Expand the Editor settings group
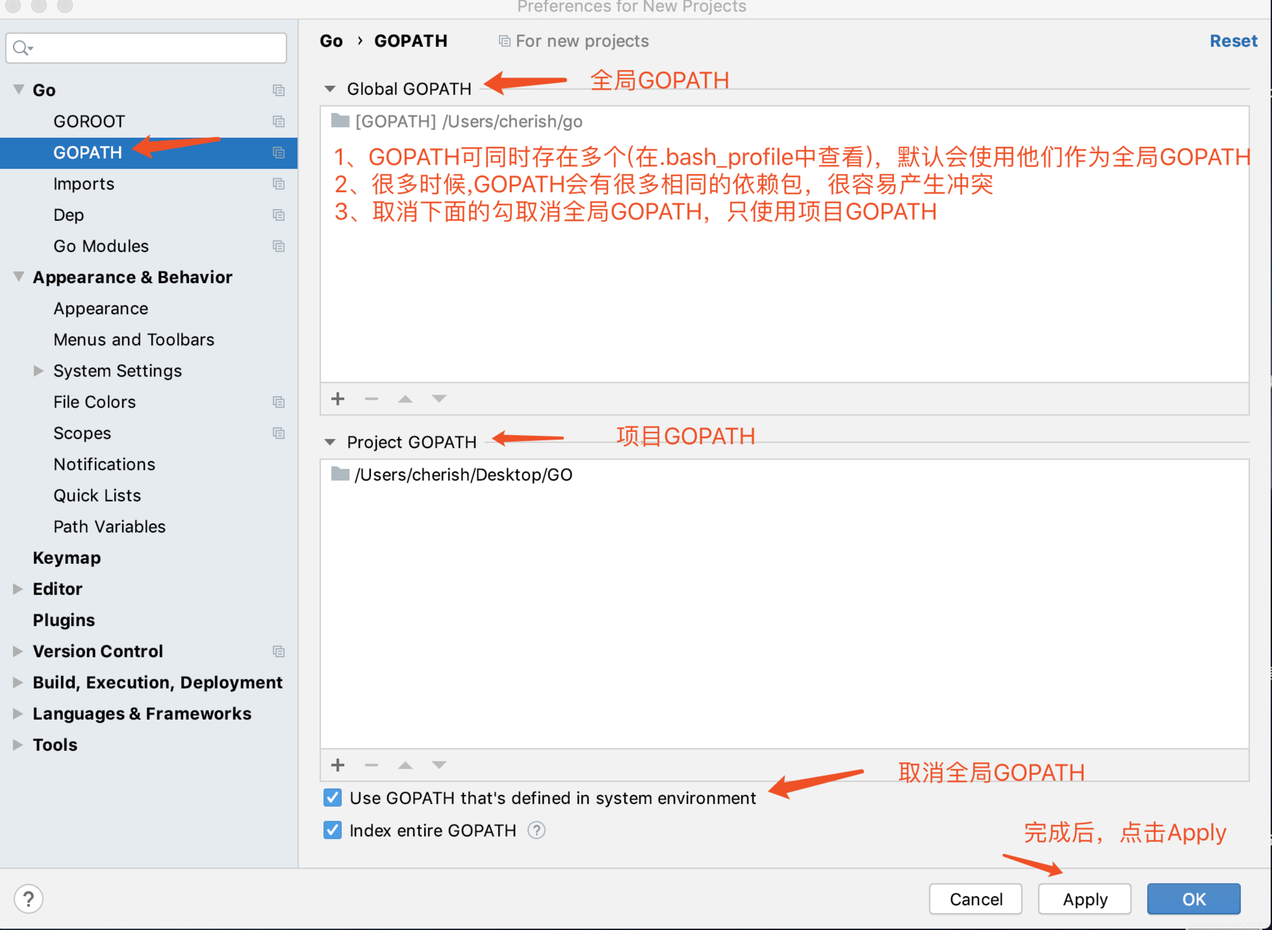1272x930 pixels. (18, 589)
